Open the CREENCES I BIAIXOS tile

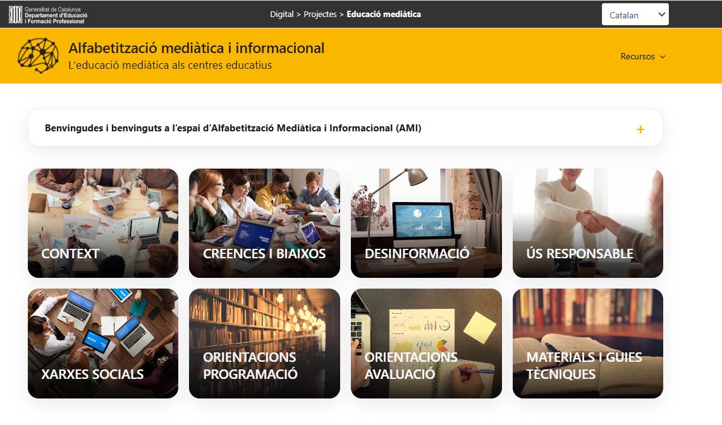(x=264, y=223)
